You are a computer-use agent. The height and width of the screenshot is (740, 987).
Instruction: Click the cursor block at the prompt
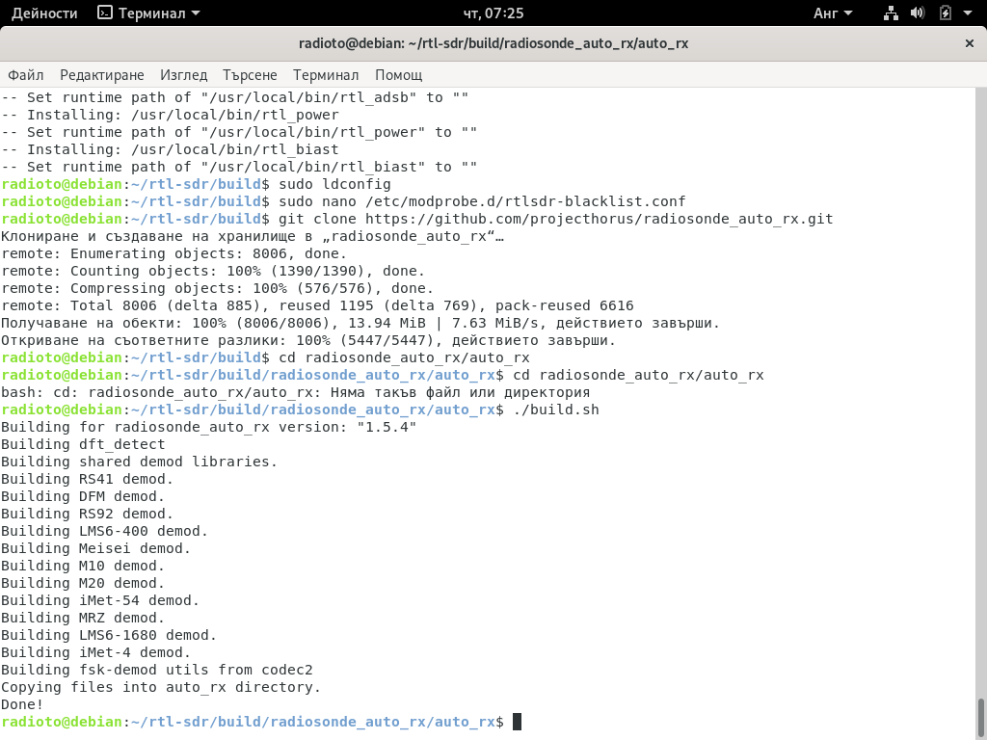coord(517,722)
